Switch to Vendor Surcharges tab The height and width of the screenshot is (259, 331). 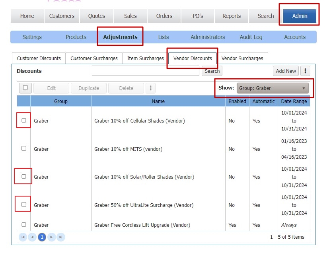tap(242, 58)
